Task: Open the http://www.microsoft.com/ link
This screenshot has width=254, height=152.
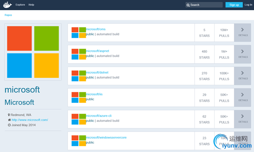Action: 30,120
